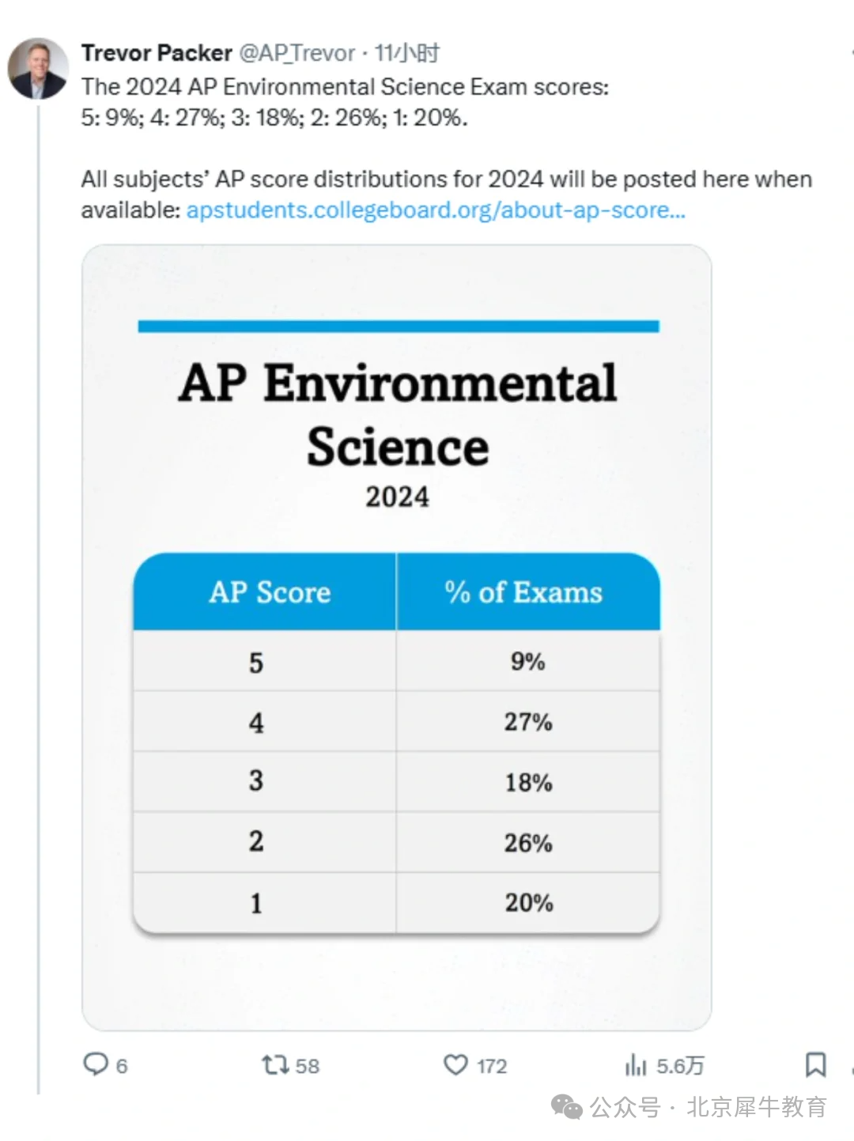
Task: Retweet using the repost icon
Action: (x=275, y=1065)
